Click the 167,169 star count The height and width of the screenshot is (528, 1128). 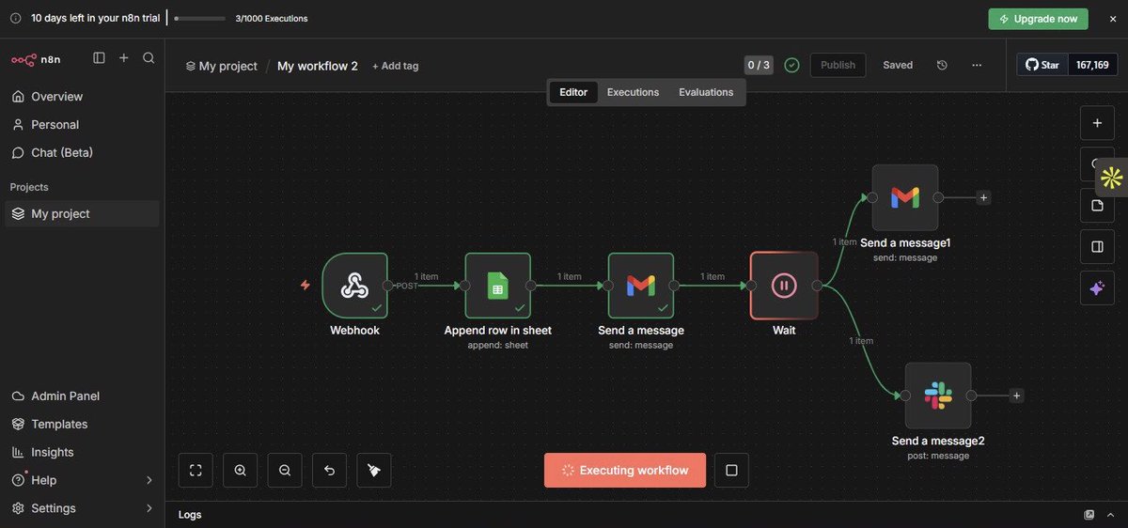click(1092, 65)
